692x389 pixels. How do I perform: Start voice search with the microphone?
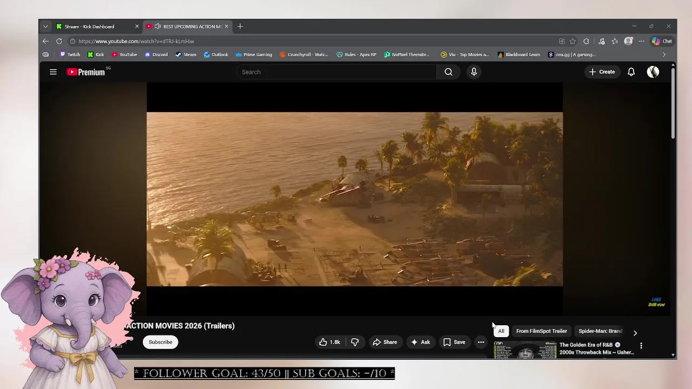coord(474,72)
